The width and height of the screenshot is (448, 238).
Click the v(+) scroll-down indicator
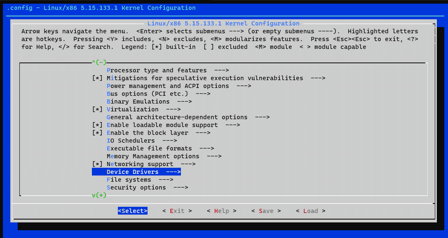(x=99, y=195)
